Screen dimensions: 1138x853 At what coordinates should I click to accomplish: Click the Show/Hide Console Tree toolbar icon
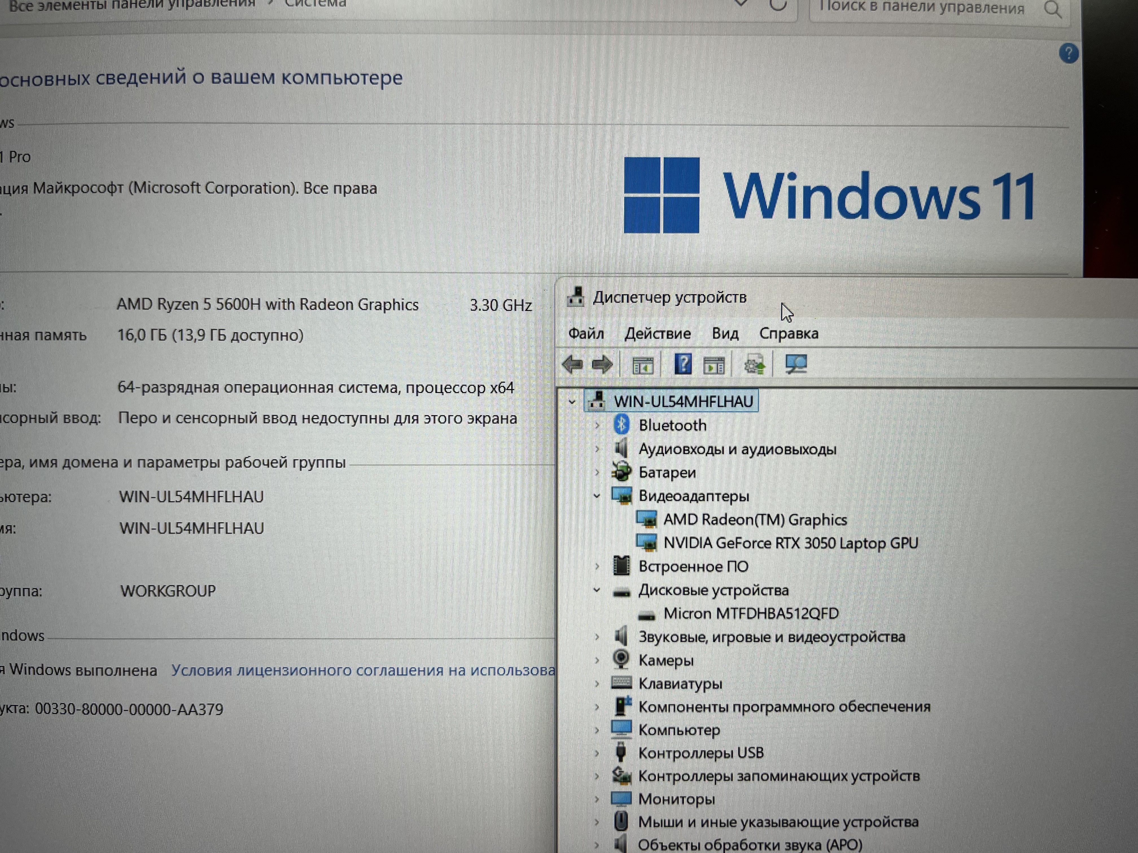click(643, 366)
